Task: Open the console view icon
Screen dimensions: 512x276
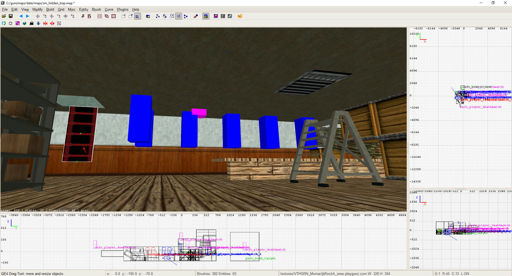Action: click(x=223, y=16)
